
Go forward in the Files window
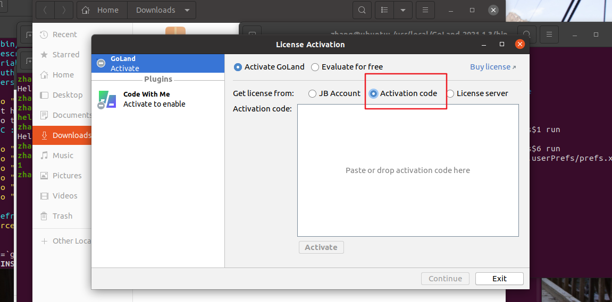64,10
